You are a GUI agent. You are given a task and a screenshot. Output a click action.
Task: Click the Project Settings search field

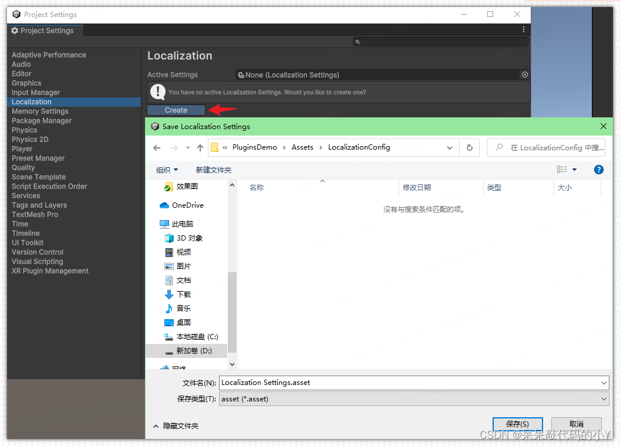(x=440, y=42)
